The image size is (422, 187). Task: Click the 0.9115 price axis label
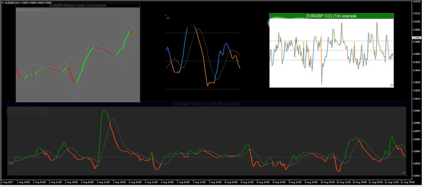point(416,13)
